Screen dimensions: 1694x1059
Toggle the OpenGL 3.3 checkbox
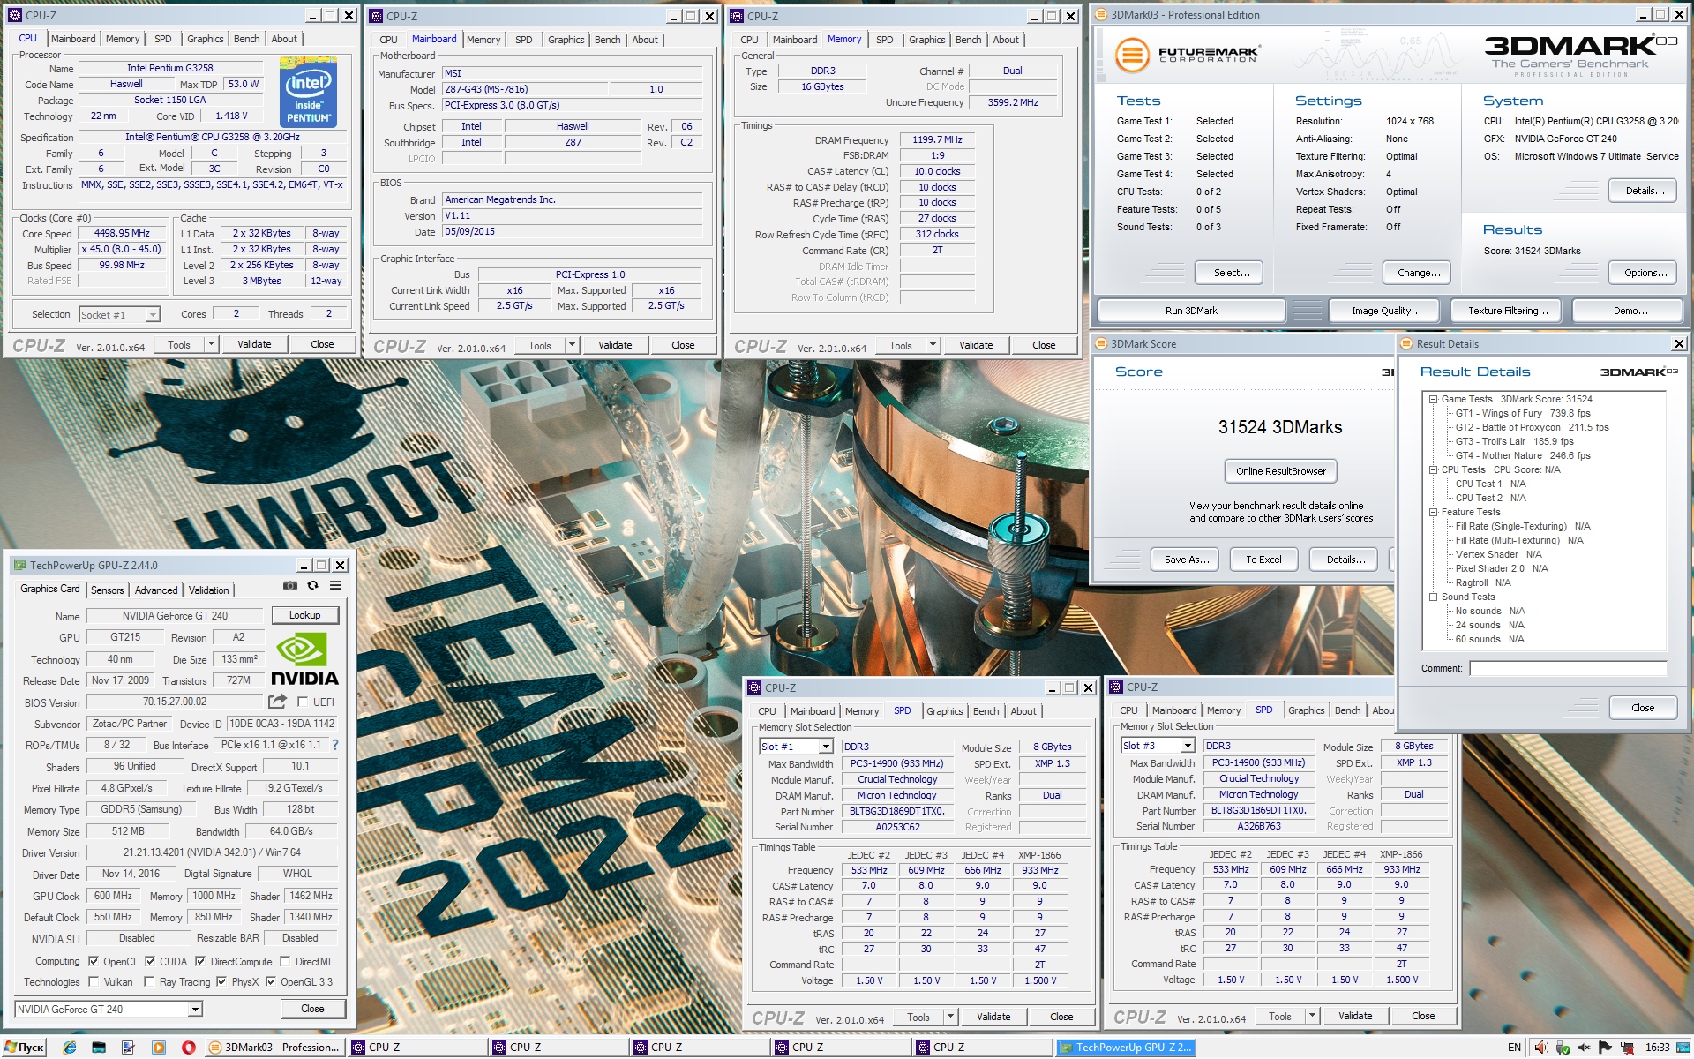point(271,981)
